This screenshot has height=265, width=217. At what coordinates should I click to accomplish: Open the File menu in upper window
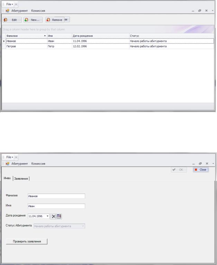[x=9, y=4]
